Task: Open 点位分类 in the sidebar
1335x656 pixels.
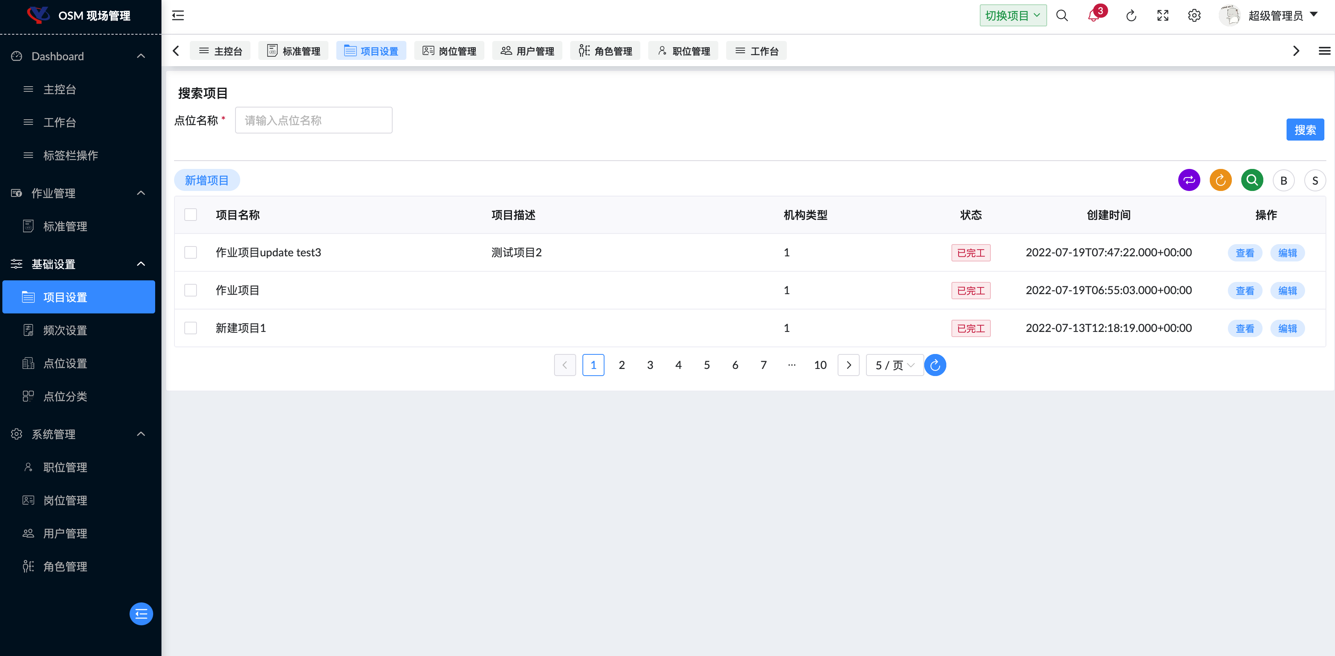Action: (x=79, y=397)
